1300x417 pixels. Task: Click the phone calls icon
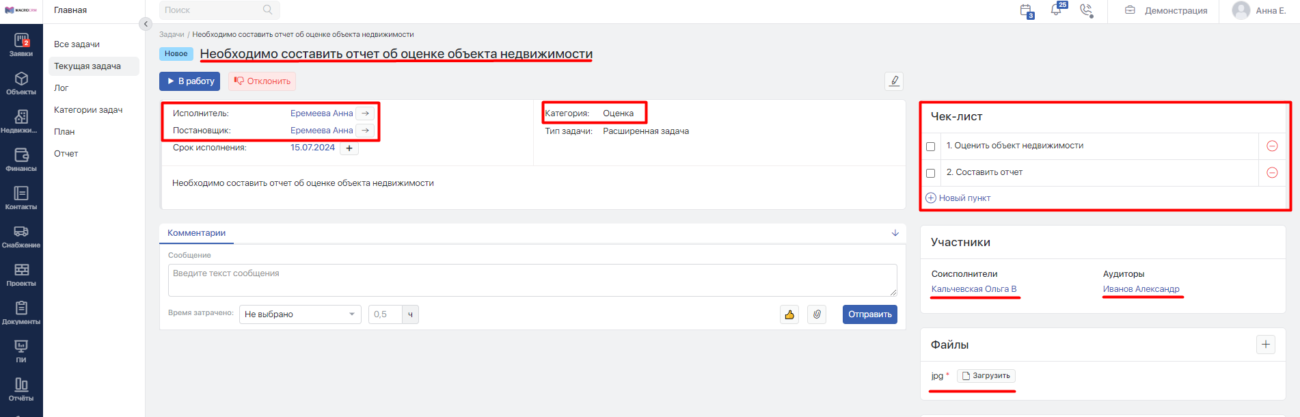click(1086, 10)
